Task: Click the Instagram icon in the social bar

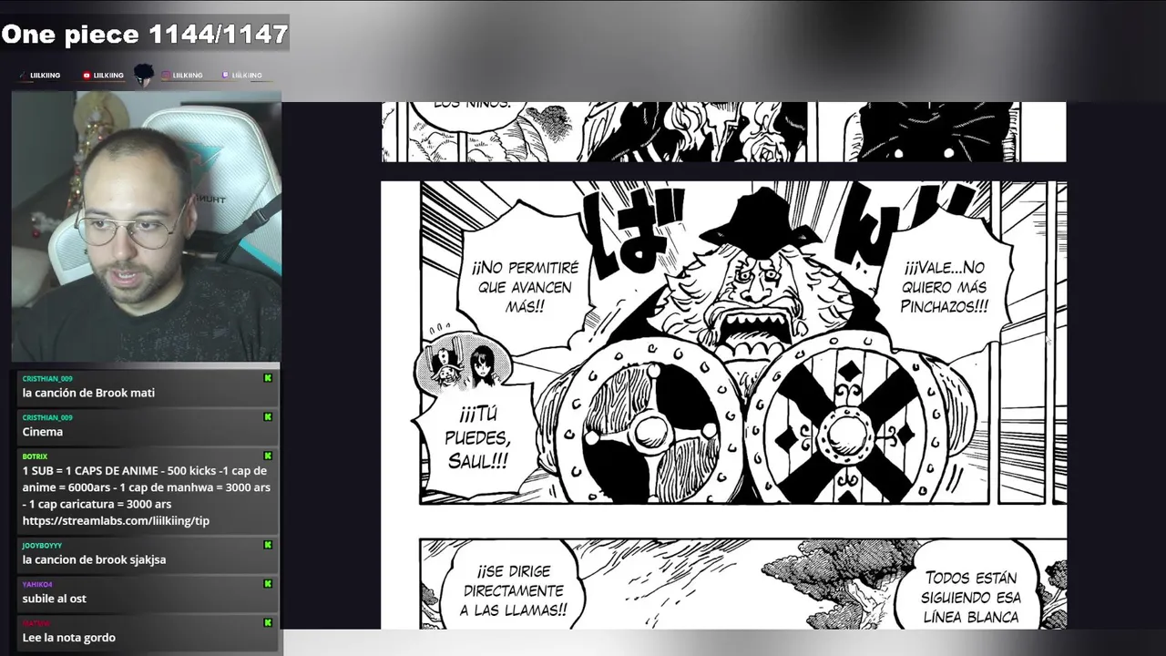Action: pos(167,76)
